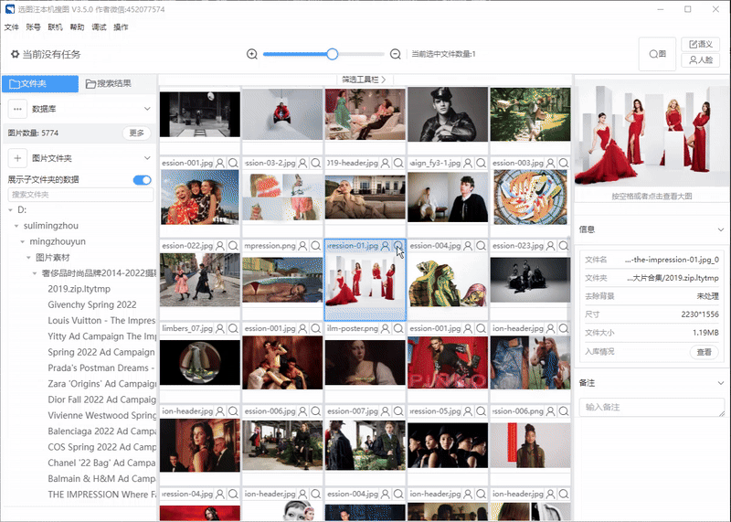Image resolution: width=731 pixels, height=522 pixels.
Task: Click the 更多 button
Action: [136, 133]
